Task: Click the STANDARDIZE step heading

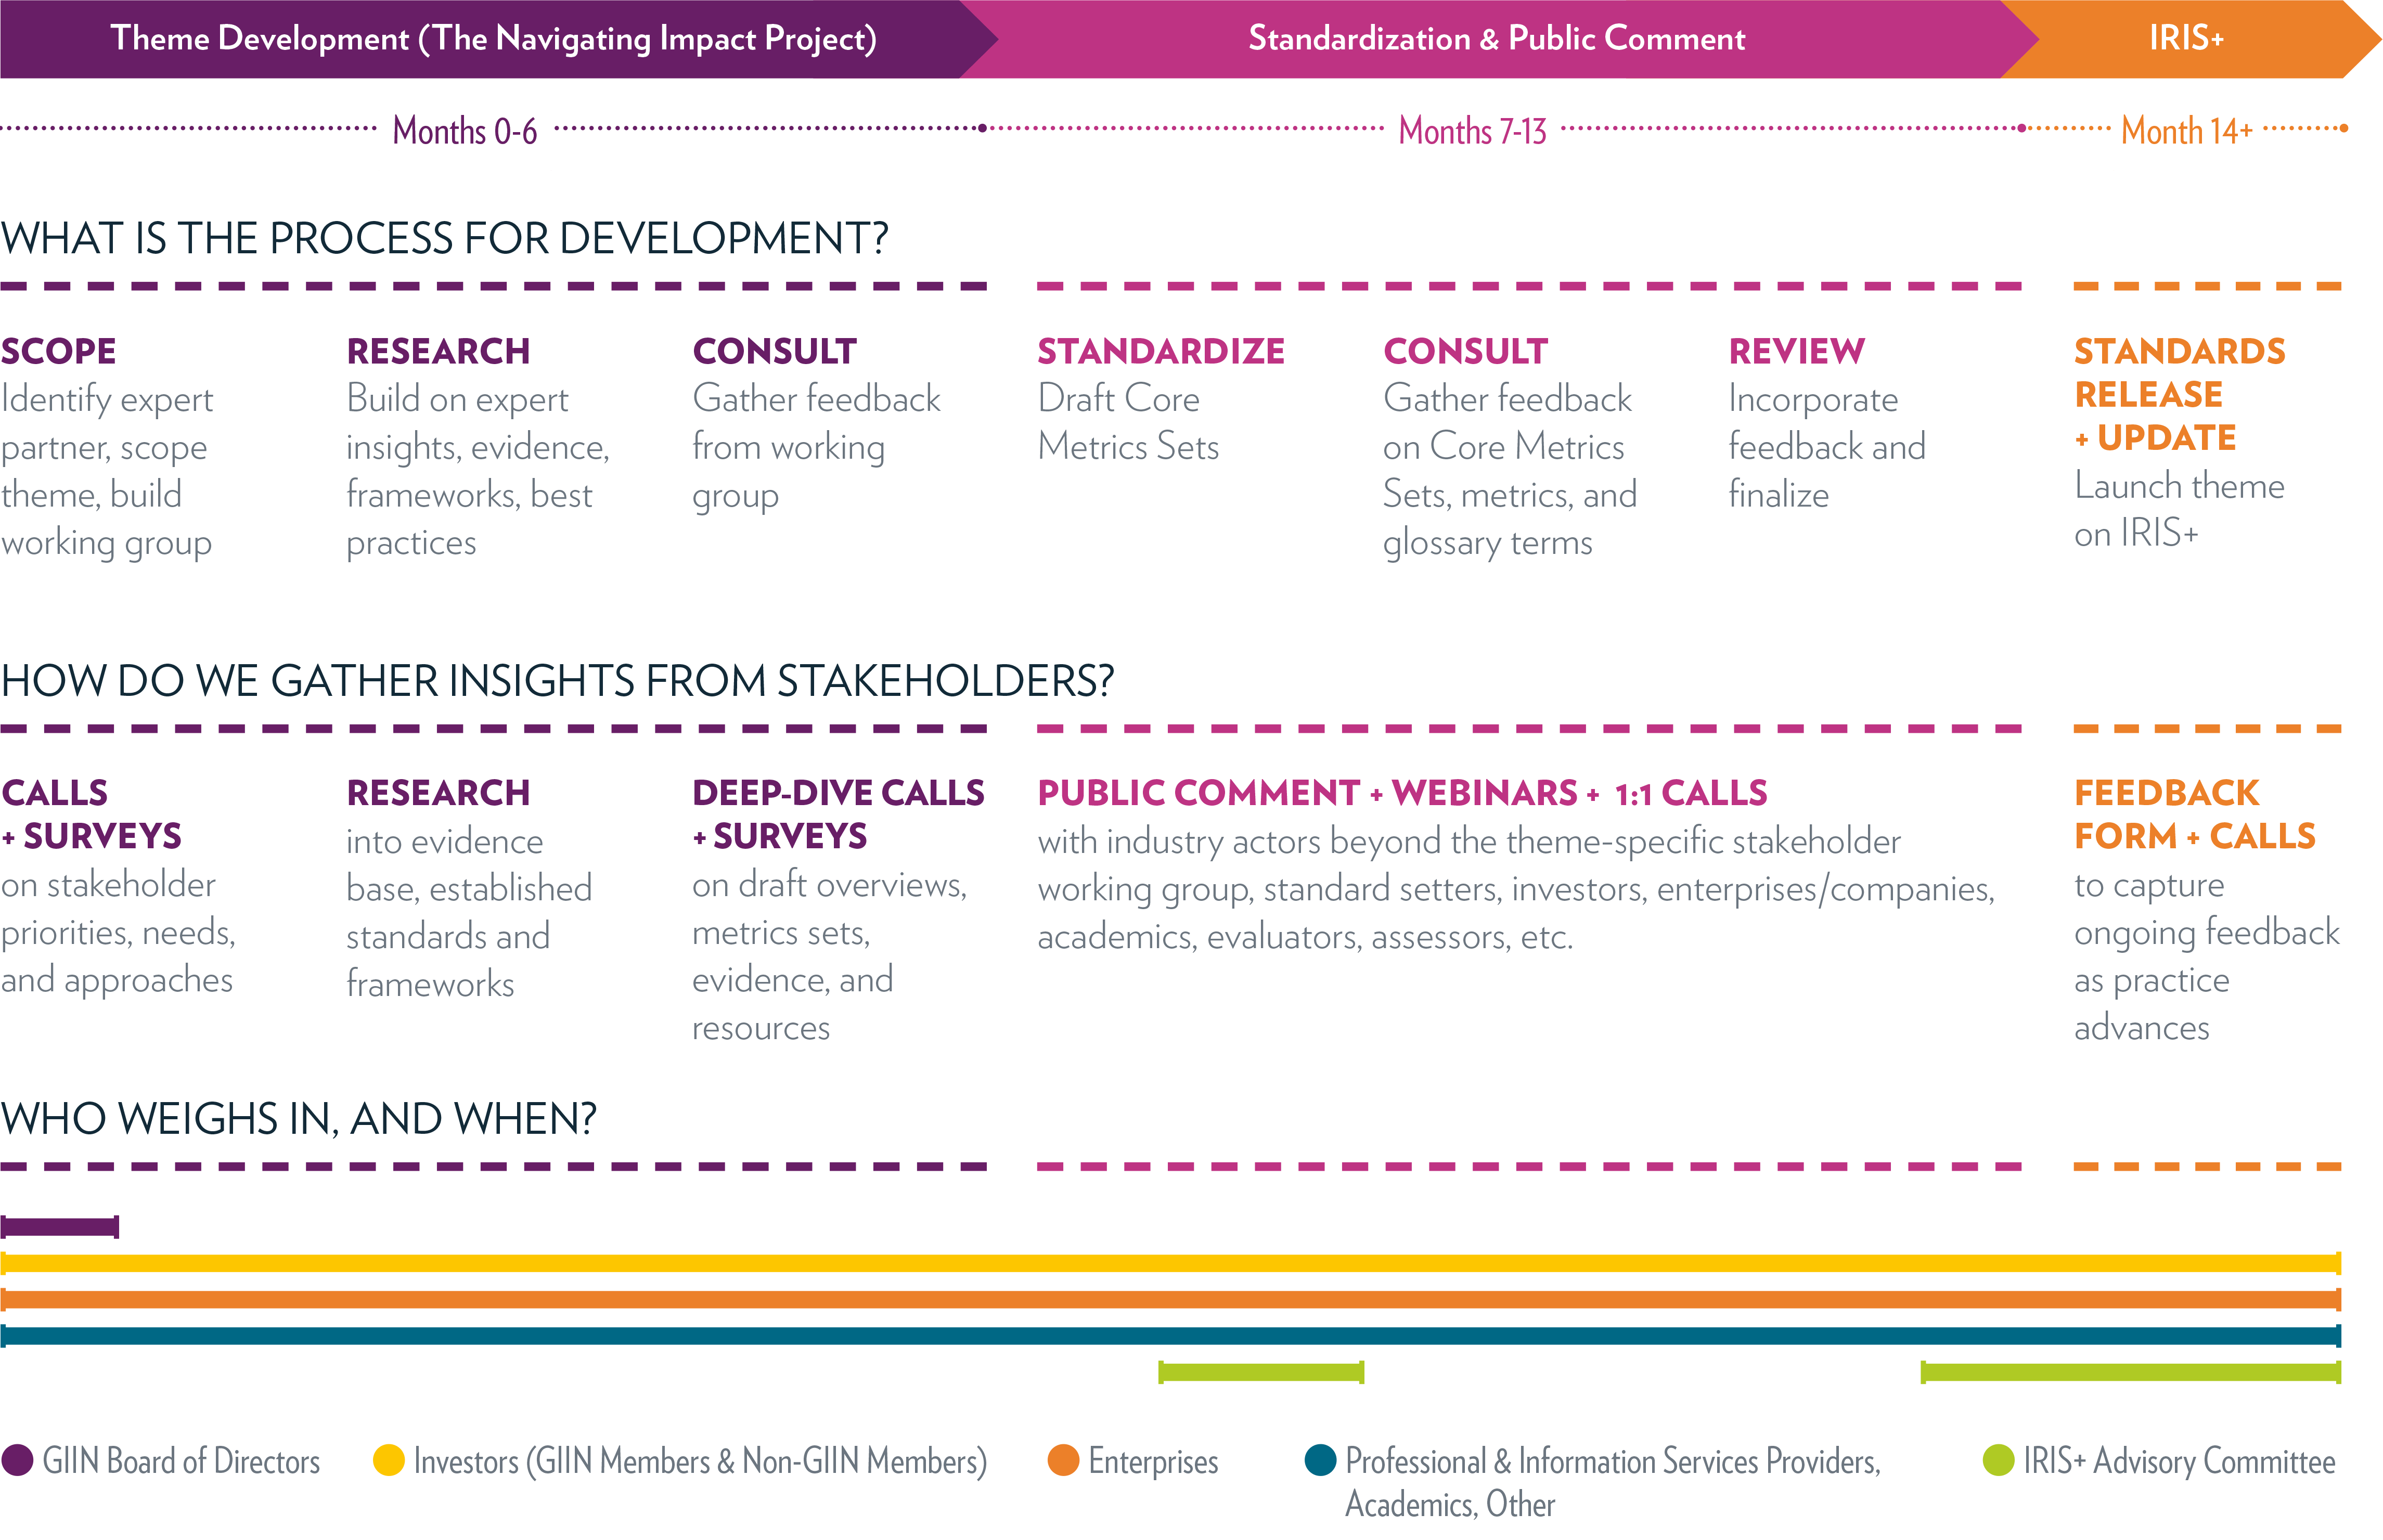Action: [1160, 351]
